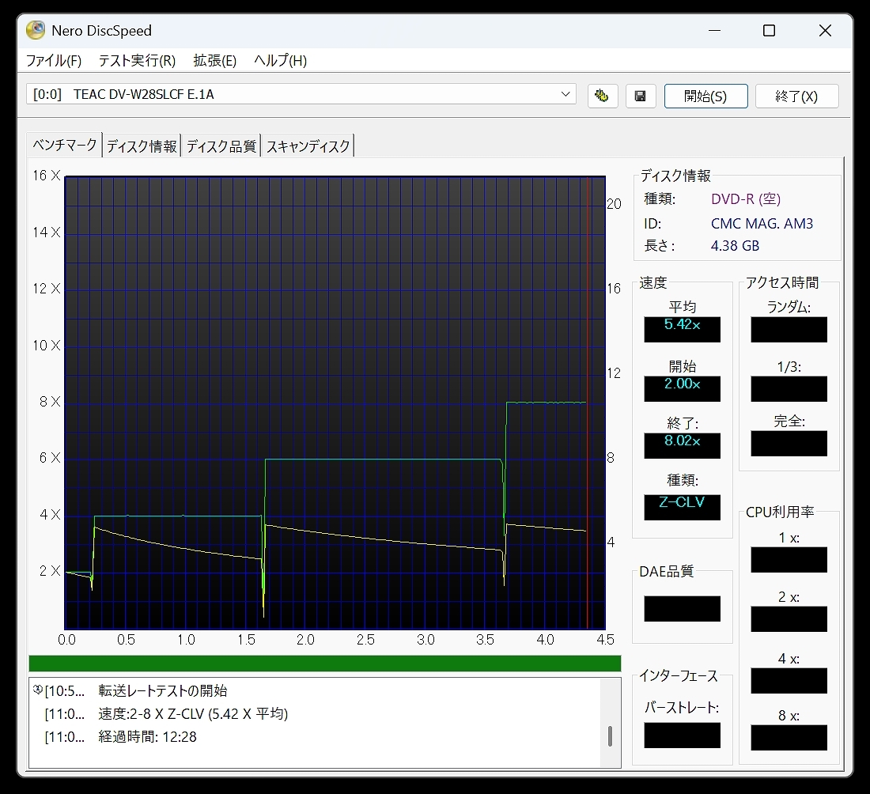This screenshot has width=870, height=794.
Task: Open the options gear icon
Action: (x=603, y=96)
